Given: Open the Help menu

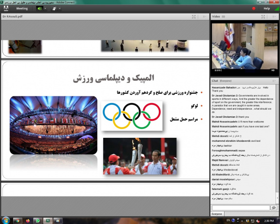Looking at the screenshot, I should pos(266,8).
